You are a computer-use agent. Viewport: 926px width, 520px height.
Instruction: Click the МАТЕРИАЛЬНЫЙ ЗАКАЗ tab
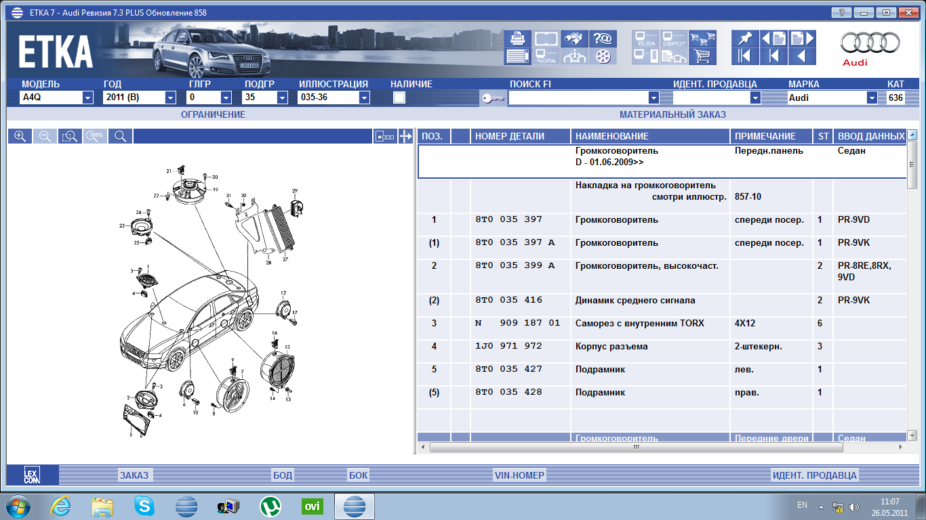point(672,114)
